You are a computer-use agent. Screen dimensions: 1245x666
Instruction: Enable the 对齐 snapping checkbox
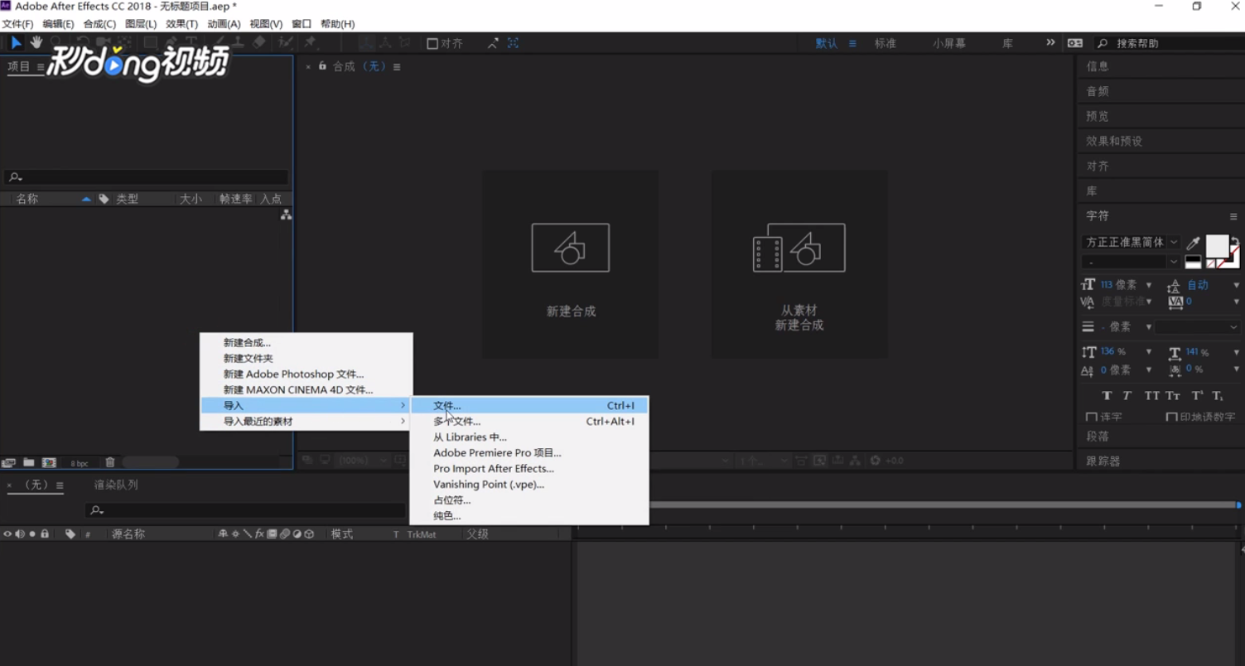[x=432, y=44]
